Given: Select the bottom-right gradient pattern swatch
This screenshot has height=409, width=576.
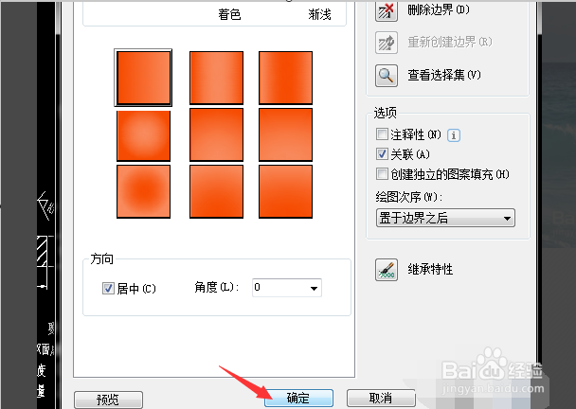Looking at the screenshot, I should point(285,191).
